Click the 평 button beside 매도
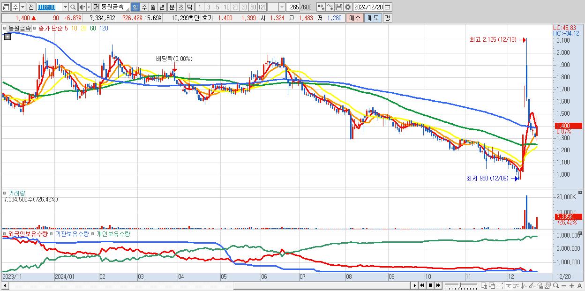The height and width of the screenshot is (291, 585). click(387, 18)
